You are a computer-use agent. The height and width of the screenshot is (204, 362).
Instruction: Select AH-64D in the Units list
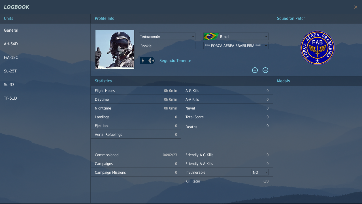pos(11,44)
